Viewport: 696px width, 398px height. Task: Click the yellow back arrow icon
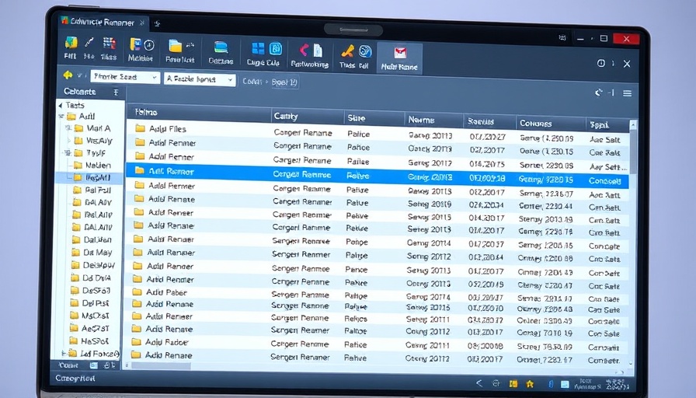point(68,75)
